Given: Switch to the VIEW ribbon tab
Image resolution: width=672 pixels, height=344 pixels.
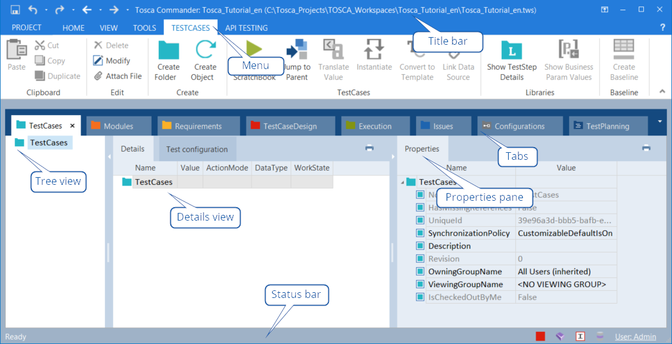Looking at the screenshot, I should (x=108, y=28).
